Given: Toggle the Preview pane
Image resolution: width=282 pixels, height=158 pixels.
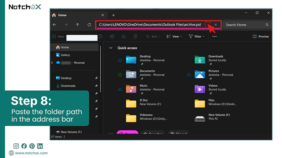Looking at the screenshot, I should [261, 37].
